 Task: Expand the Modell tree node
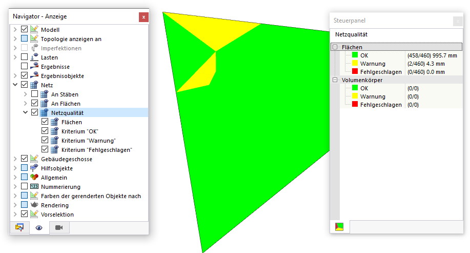pyautogui.click(x=15, y=29)
